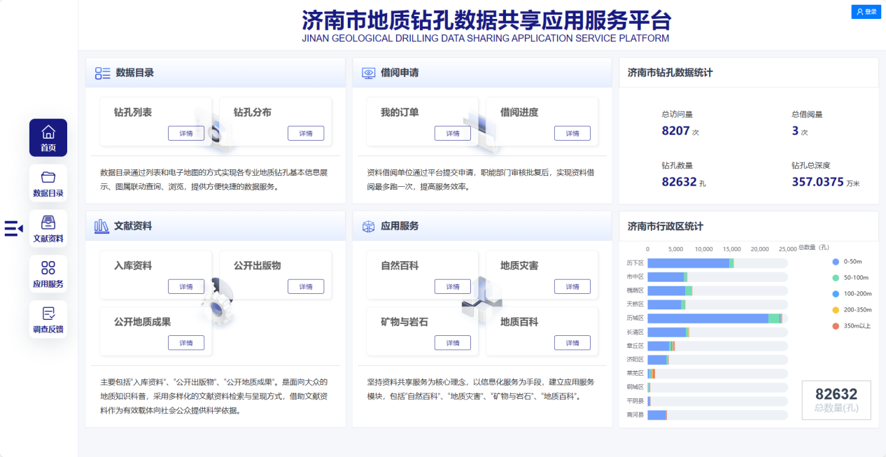Toggle the 50-100m legend series

836,278
